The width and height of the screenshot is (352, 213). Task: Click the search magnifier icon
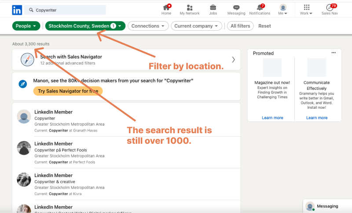pos(31,10)
